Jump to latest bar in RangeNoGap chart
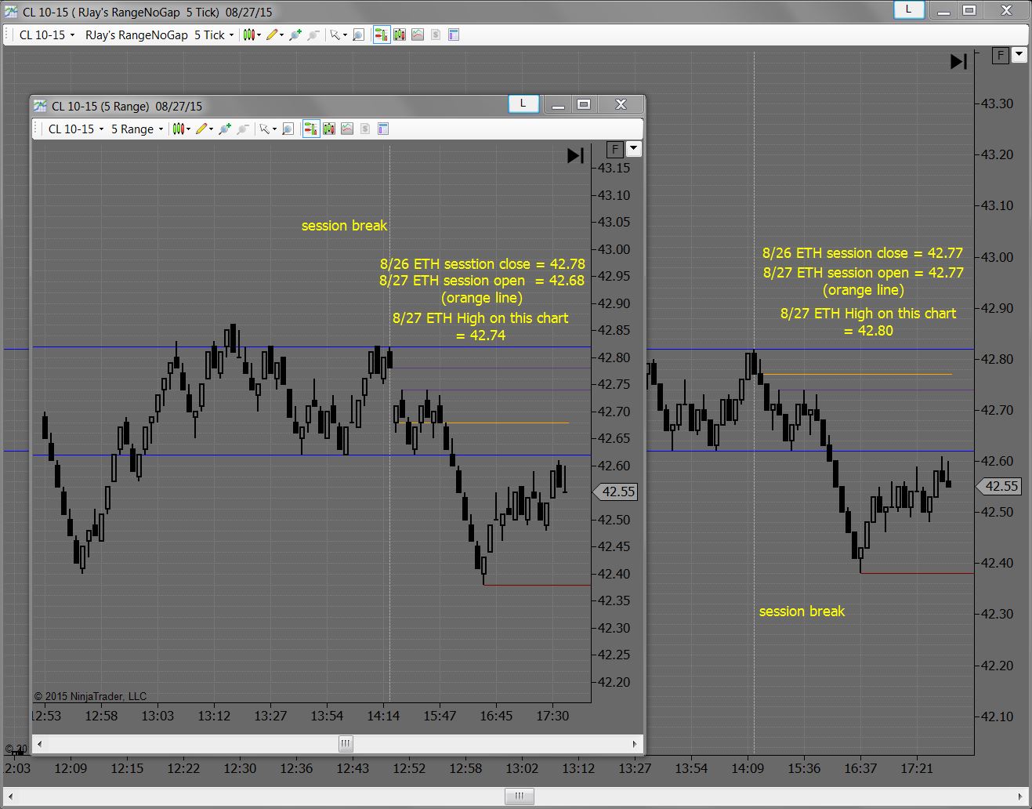Viewport: 1032px width, 809px height. click(x=959, y=61)
